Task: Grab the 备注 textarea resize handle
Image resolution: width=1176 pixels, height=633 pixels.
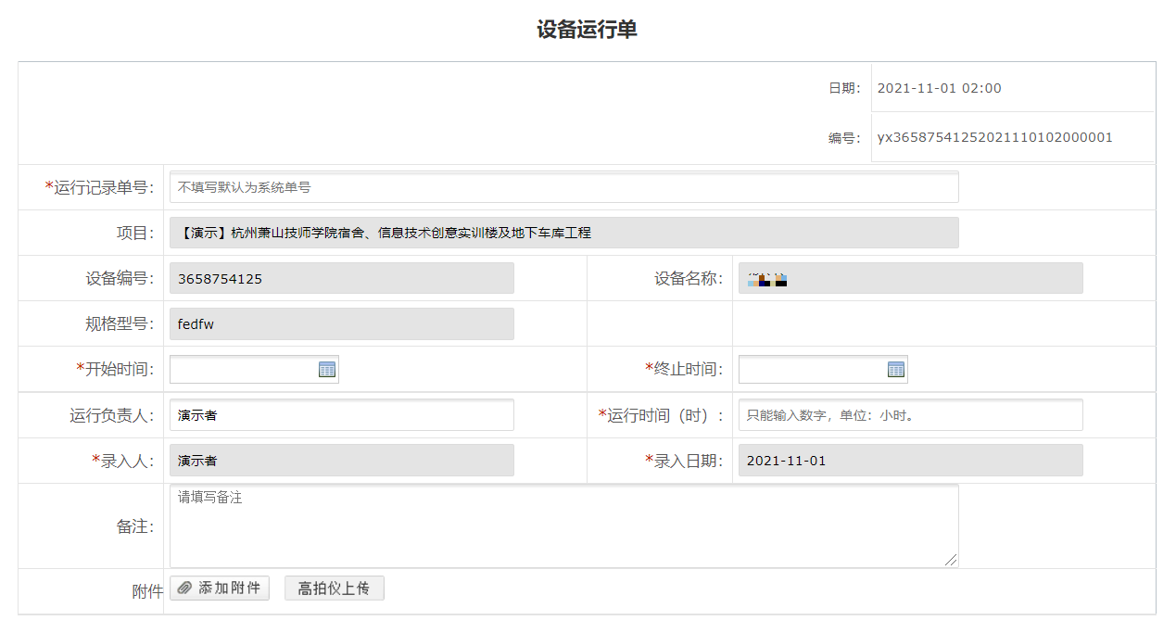Action: [952, 561]
